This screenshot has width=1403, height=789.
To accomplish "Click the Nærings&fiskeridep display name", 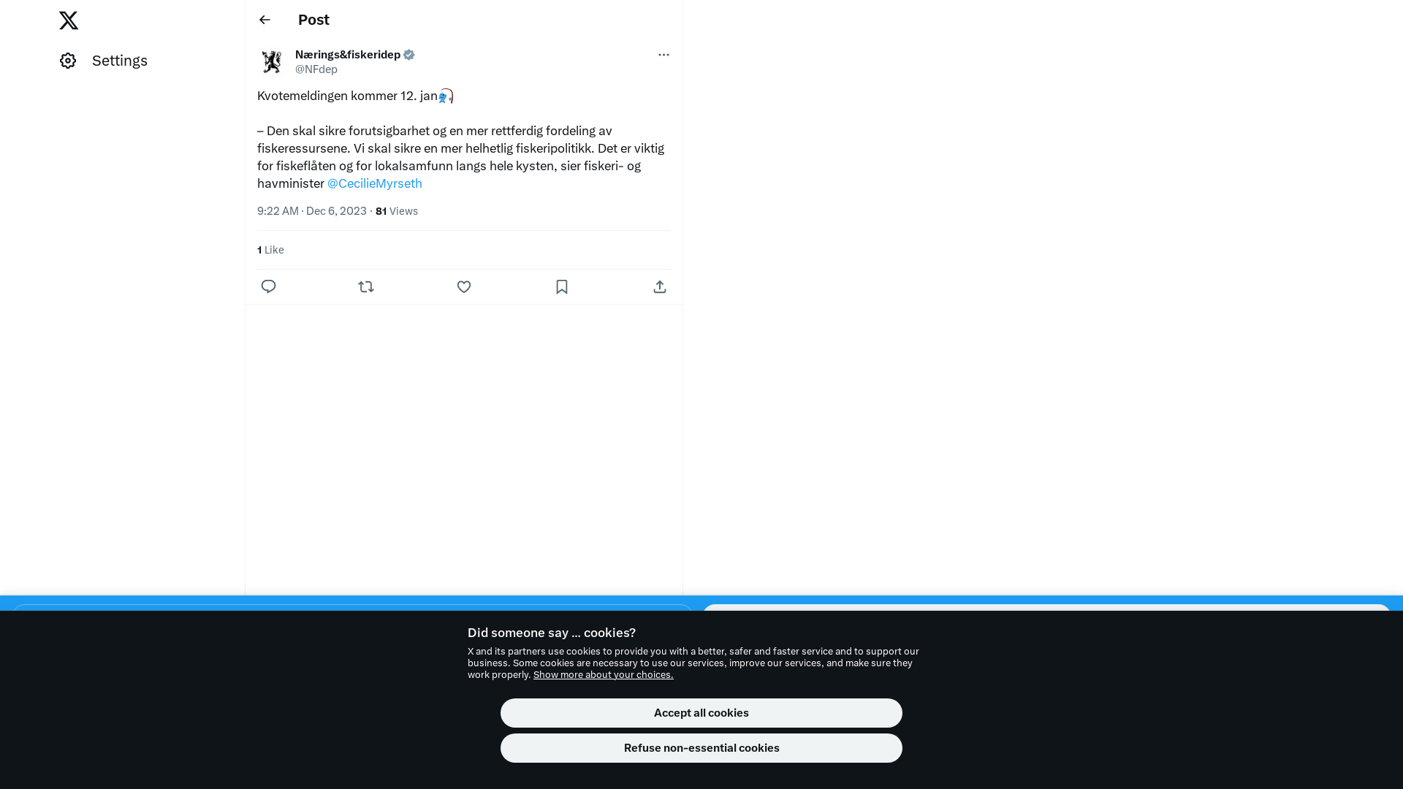I will (x=348, y=55).
